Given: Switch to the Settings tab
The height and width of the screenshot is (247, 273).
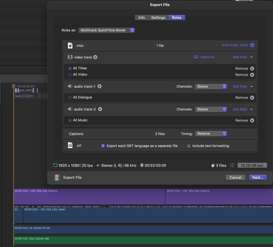Looking at the screenshot, I should (x=158, y=18).
